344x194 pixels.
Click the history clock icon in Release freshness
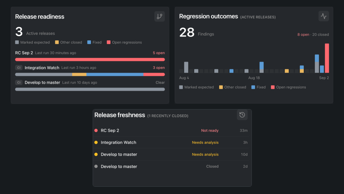point(242,115)
